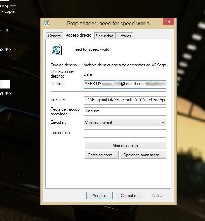Click the Abrir ubicación button

(x=125, y=145)
